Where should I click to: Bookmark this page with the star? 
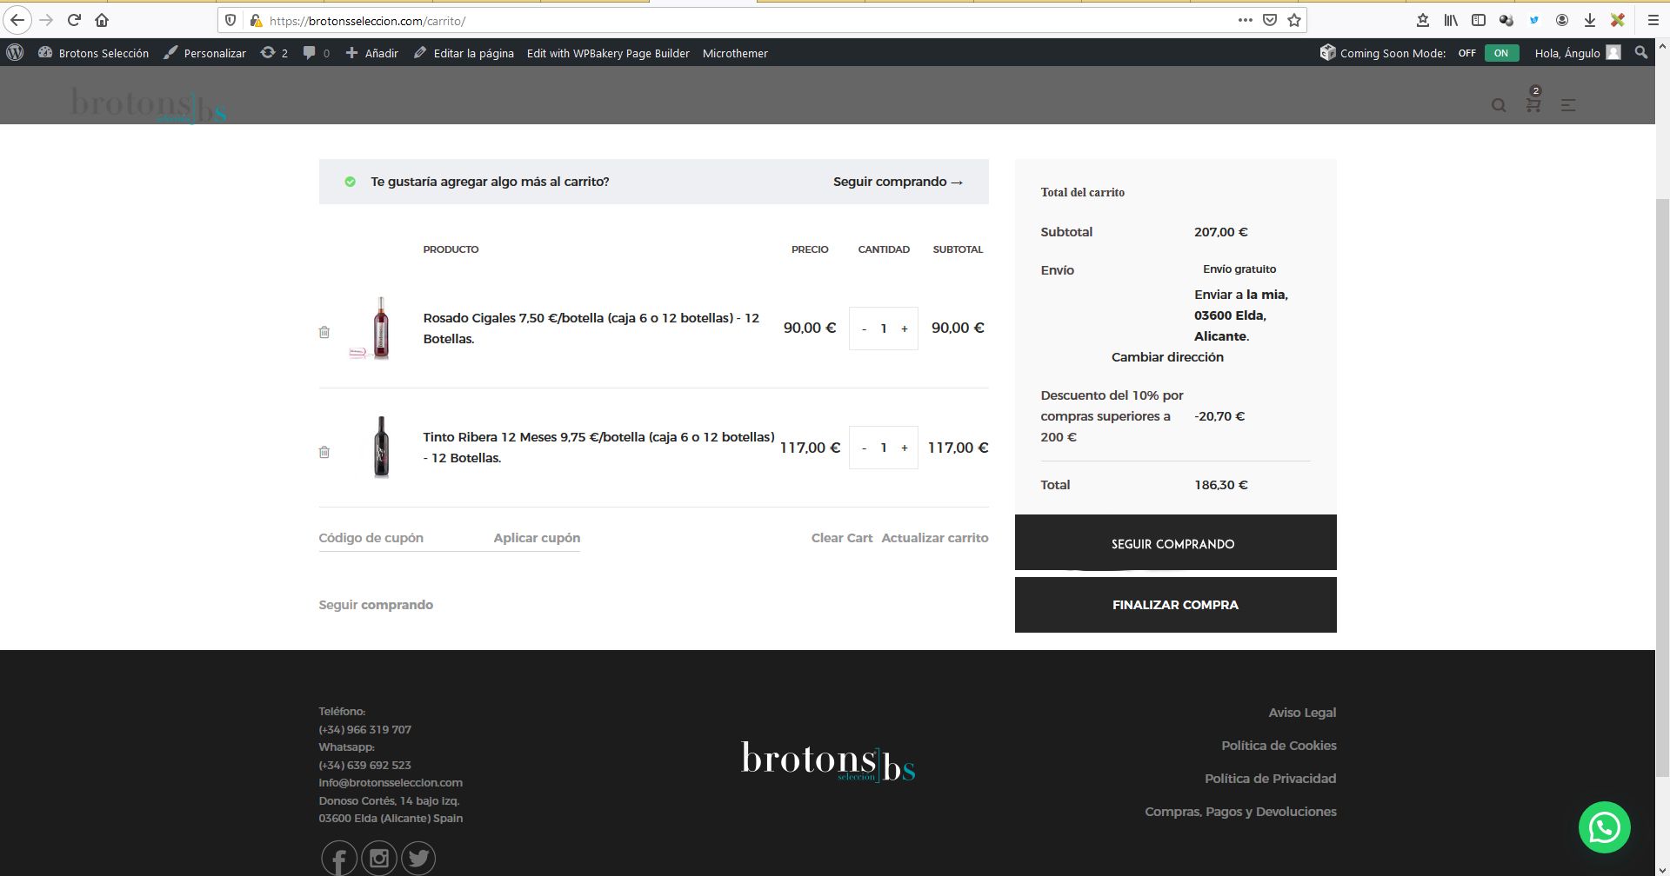[1294, 20]
